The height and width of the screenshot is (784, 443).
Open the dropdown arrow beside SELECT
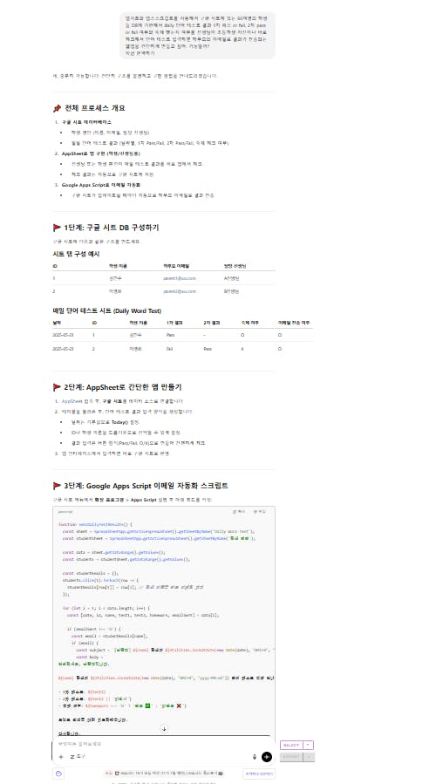point(309,745)
